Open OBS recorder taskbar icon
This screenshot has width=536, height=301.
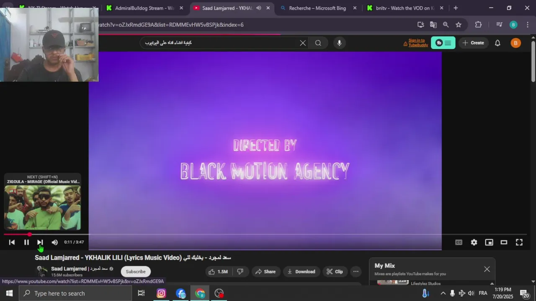tap(219, 293)
